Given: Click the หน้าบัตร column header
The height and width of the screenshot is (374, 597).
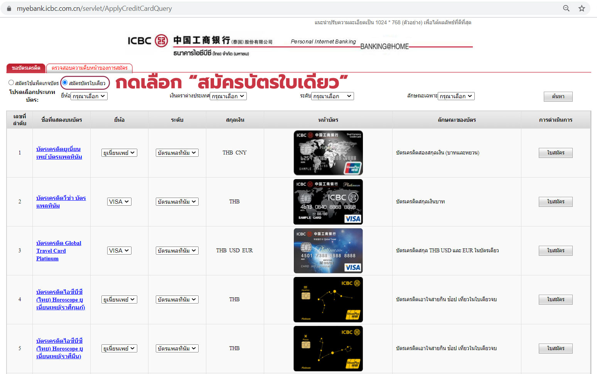Looking at the screenshot, I should tap(328, 120).
